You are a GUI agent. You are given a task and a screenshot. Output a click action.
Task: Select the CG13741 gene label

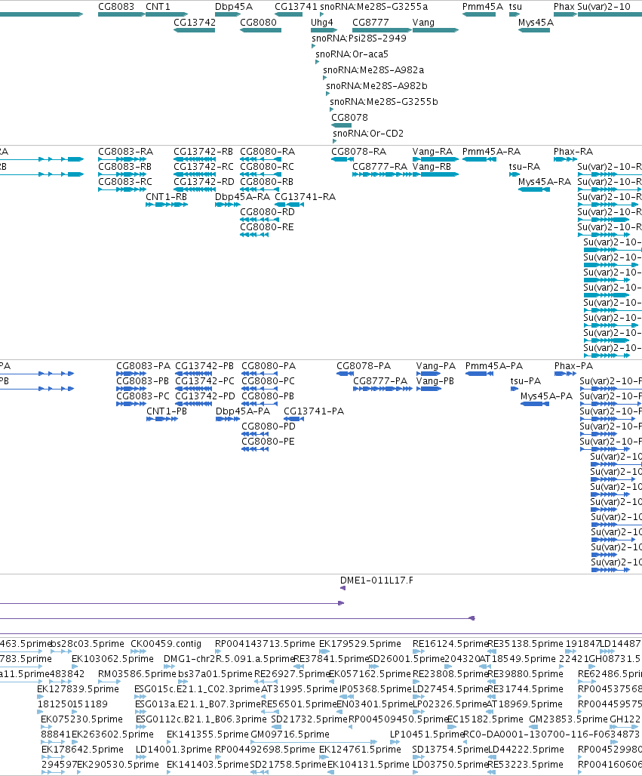pos(296,7)
